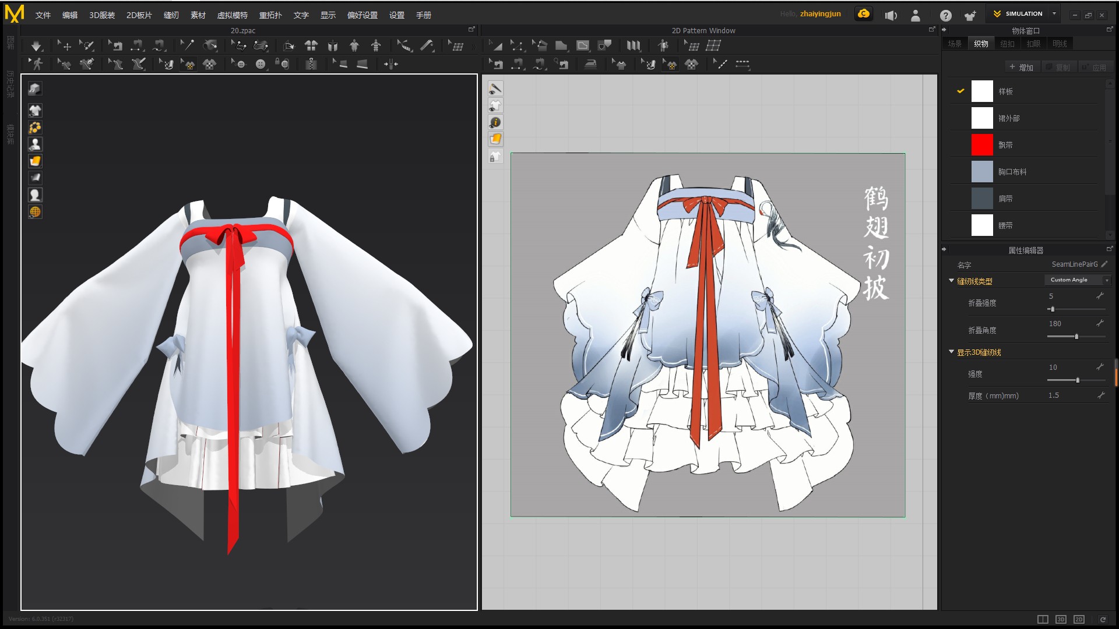Collapse the 显示3D缝纫线 section
This screenshot has height=629, width=1119.
(x=952, y=352)
